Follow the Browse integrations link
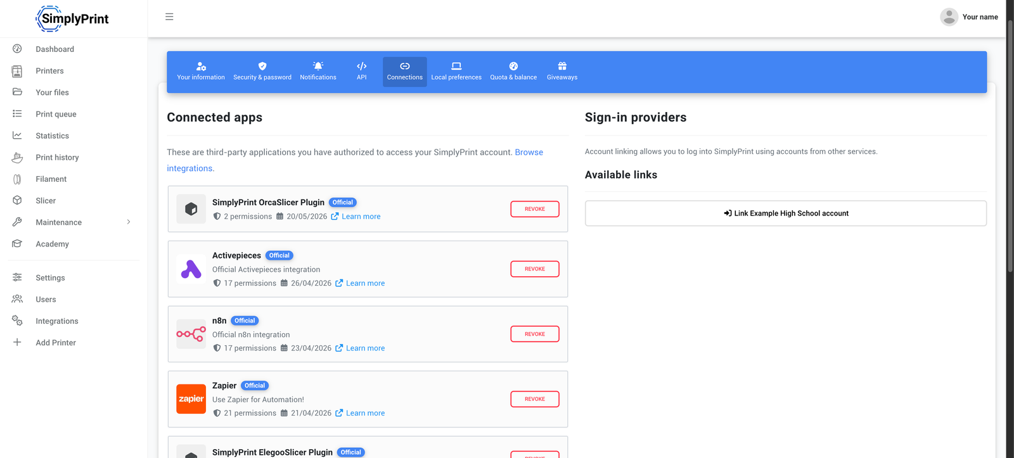The width and height of the screenshot is (1014, 458). 529,152
